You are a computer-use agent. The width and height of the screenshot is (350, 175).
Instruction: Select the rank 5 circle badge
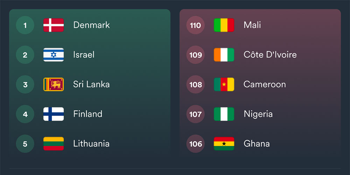click(25, 143)
